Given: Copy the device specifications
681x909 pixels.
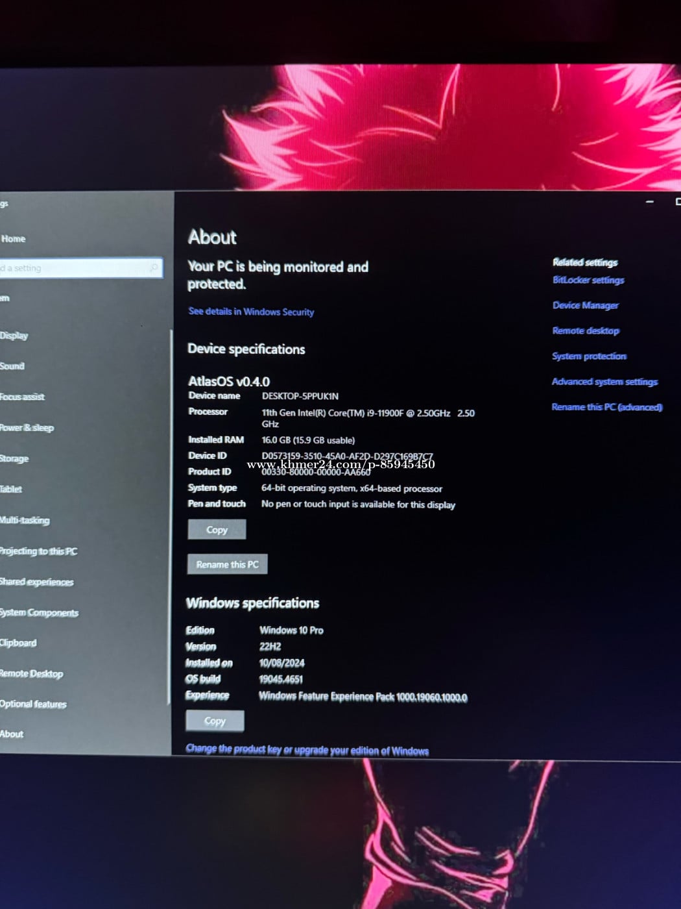Looking at the screenshot, I should (x=217, y=530).
